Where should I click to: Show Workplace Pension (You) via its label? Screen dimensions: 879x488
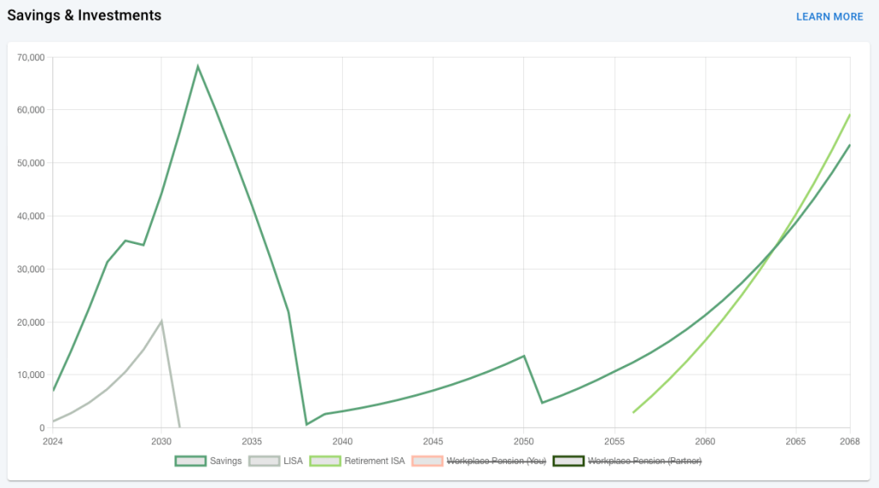point(496,461)
